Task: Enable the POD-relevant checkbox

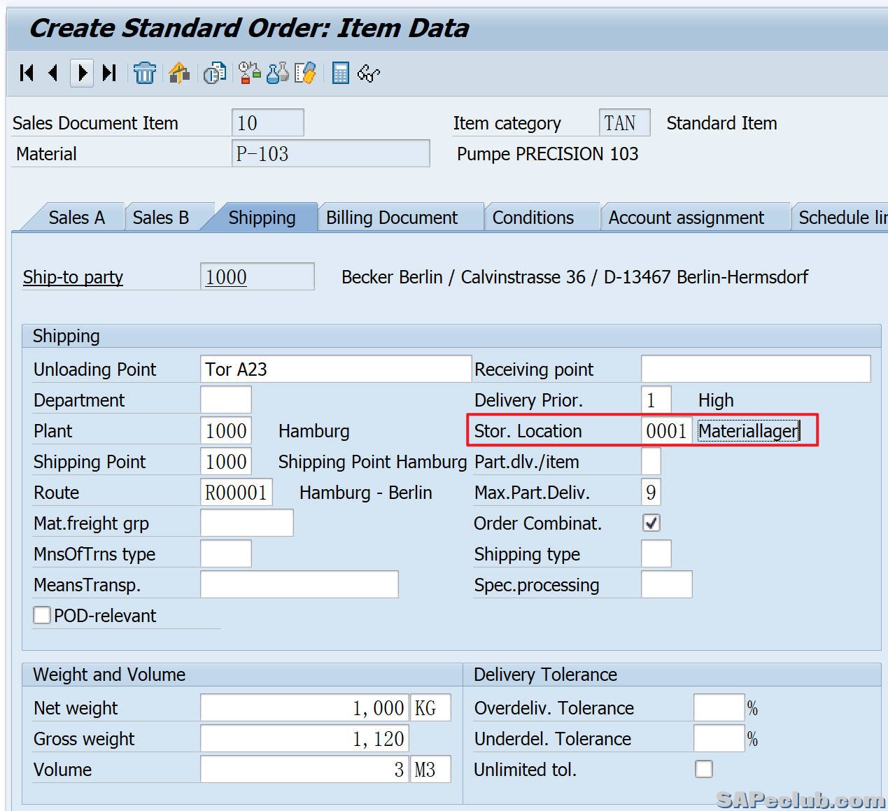Action: (42, 615)
